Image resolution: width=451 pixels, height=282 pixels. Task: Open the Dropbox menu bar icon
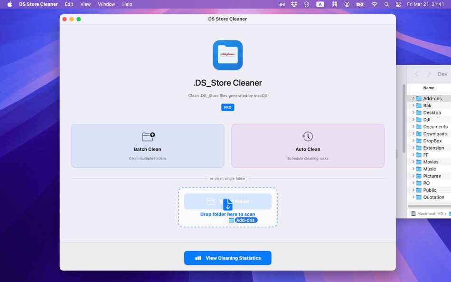coord(294,4)
